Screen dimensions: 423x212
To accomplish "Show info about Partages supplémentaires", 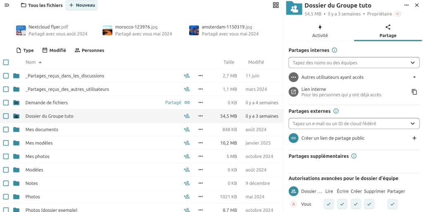I will [x=354, y=156].
